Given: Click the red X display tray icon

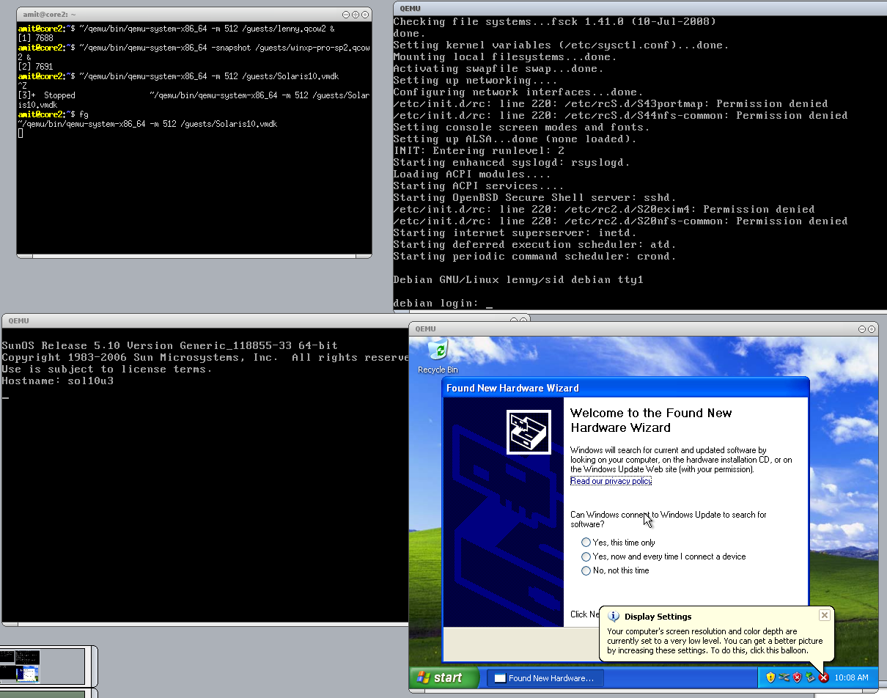Looking at the screenshot, I should 823,678.
